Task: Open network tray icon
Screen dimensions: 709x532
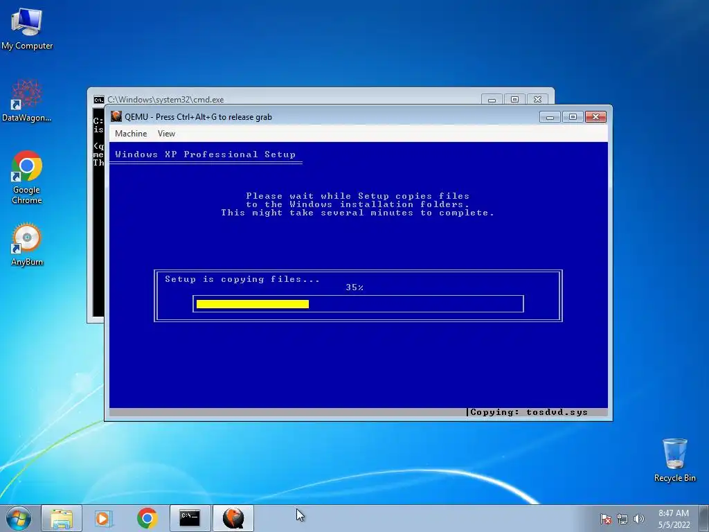Action: pos(622,519)
